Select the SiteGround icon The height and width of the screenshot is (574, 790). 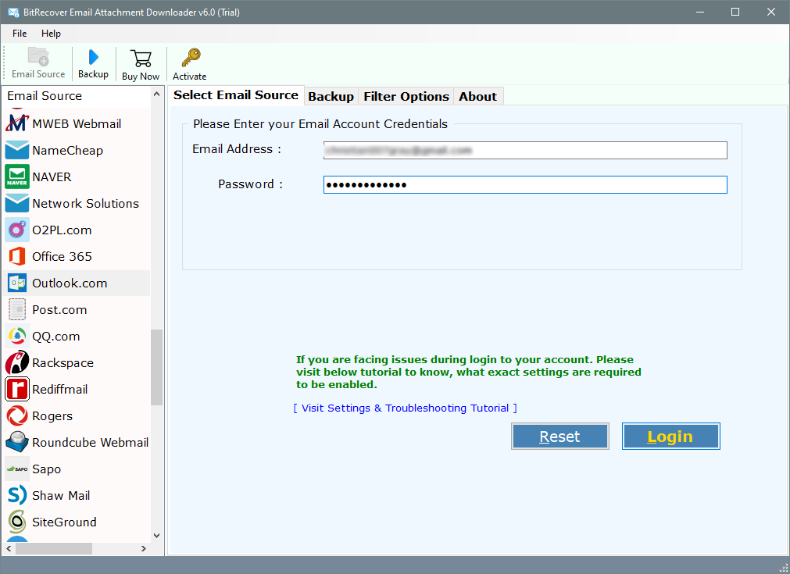pyautogui.click(x=17, y=522)
